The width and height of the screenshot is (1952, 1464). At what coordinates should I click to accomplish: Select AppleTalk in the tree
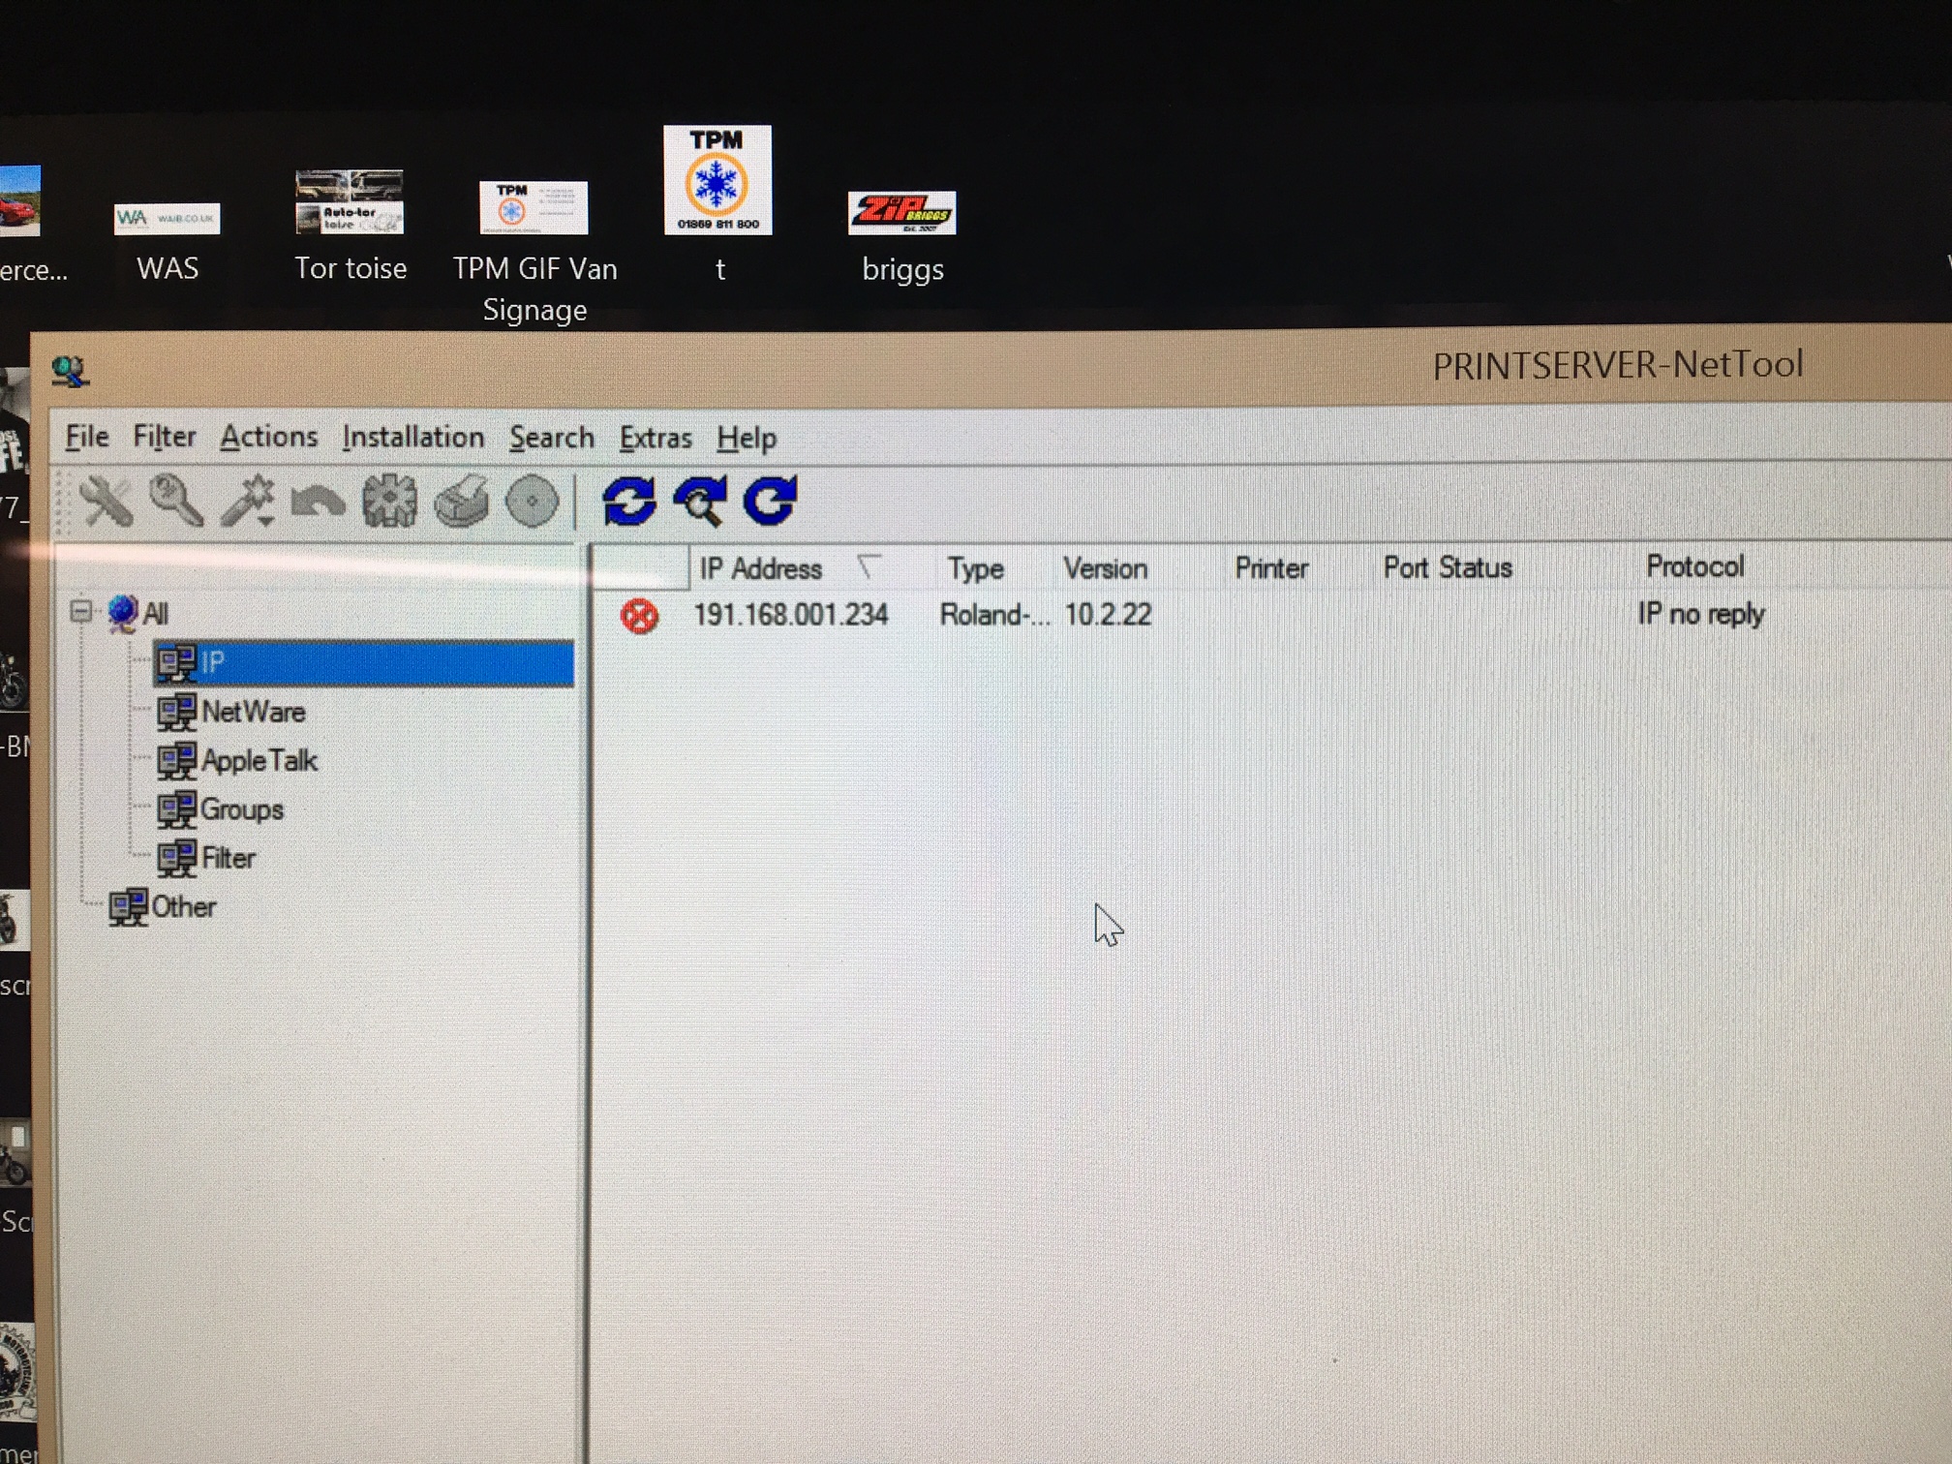(x=259, y=761)
